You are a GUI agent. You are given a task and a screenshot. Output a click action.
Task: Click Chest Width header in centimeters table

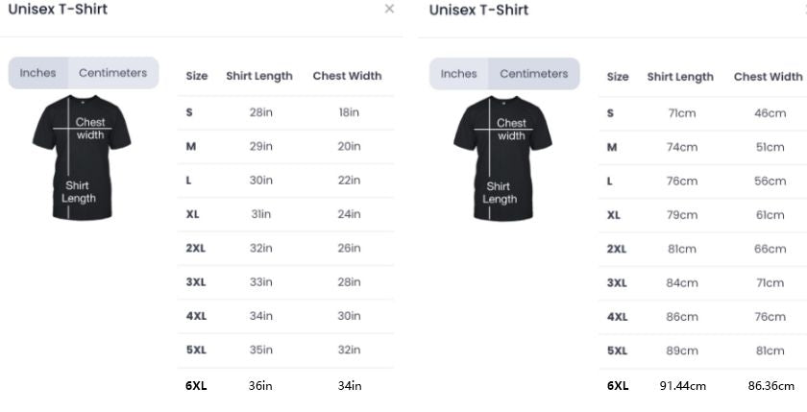769,77
